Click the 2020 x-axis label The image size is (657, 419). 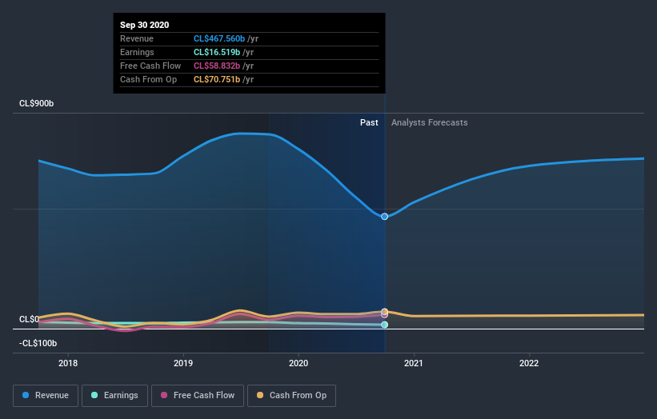[x=298, y=363]
